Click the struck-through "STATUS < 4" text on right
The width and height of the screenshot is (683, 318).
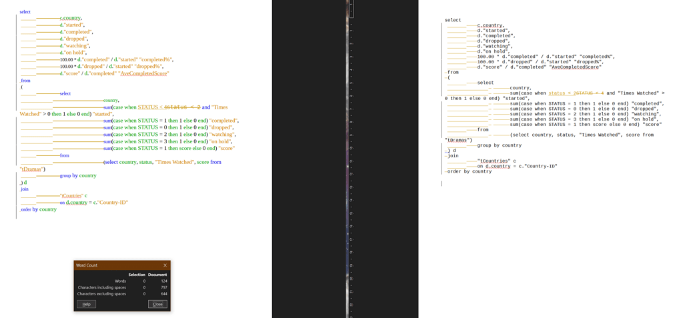click(x=590, y=93)
